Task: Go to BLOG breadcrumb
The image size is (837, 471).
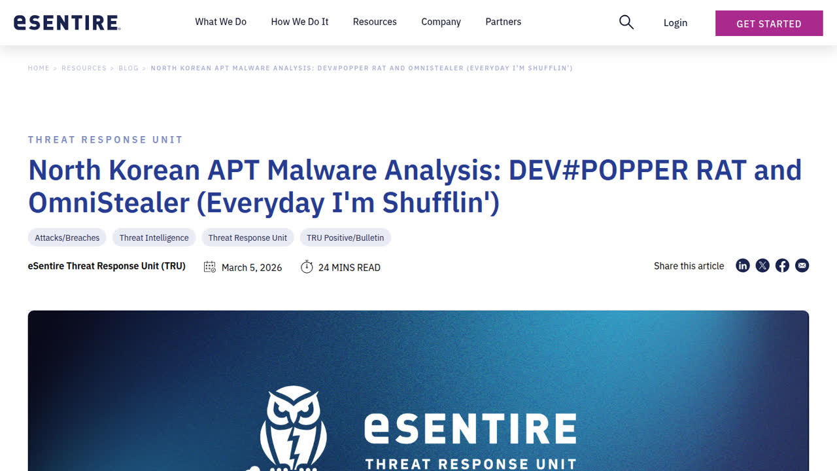Action: pos(128,68)
